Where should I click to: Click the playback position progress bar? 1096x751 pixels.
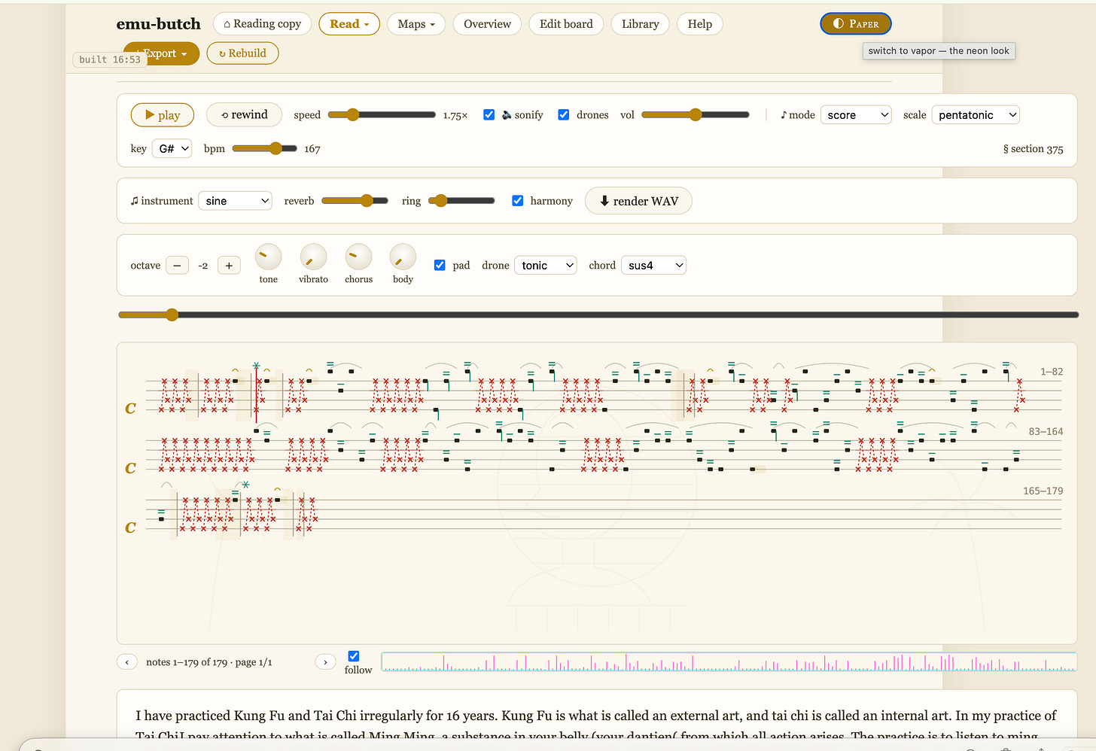click(x=598, y=315)
